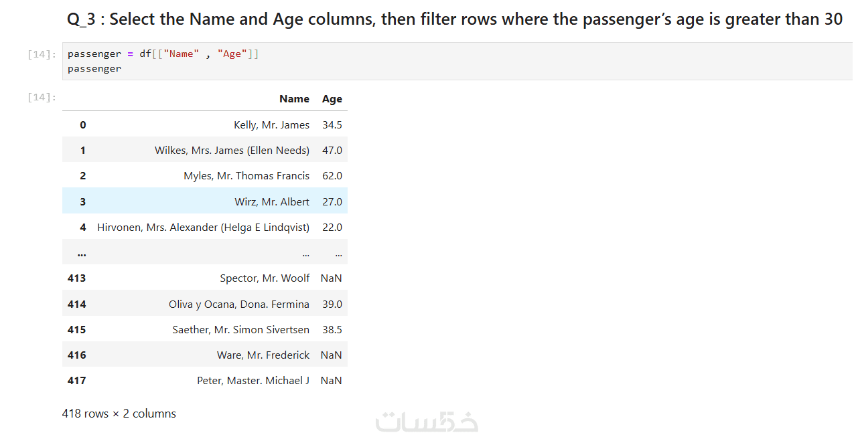Image resolution: width=854 pixels, height=441 pixels.
Task: Select the input prompt number beside code
Action: 42,54
